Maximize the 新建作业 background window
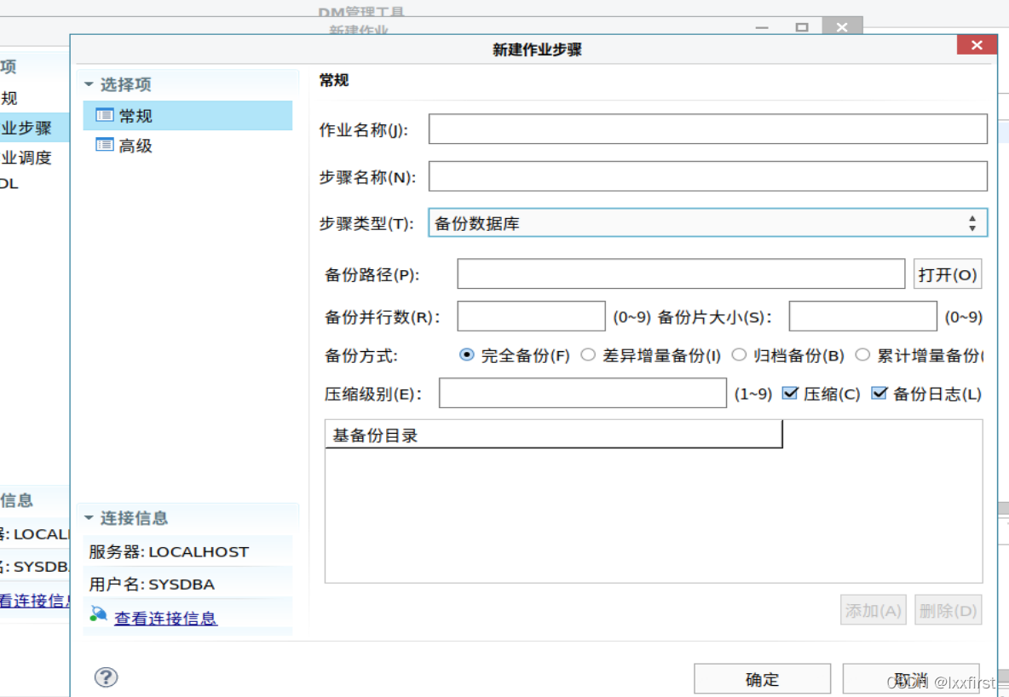The height and width of the screenshot is (697, 1009). pos(802,27)
